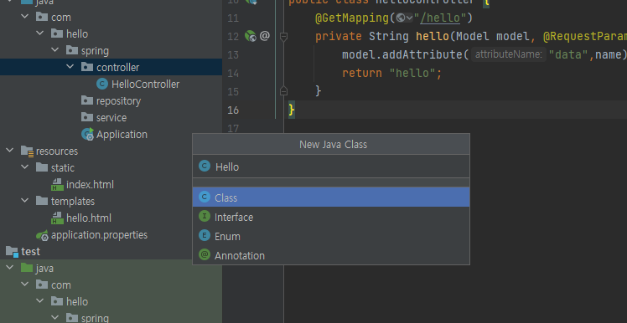Select the resources folder label
Image resolution: width=627 pixels, height=323 pixels.
[x=57, y=151]
